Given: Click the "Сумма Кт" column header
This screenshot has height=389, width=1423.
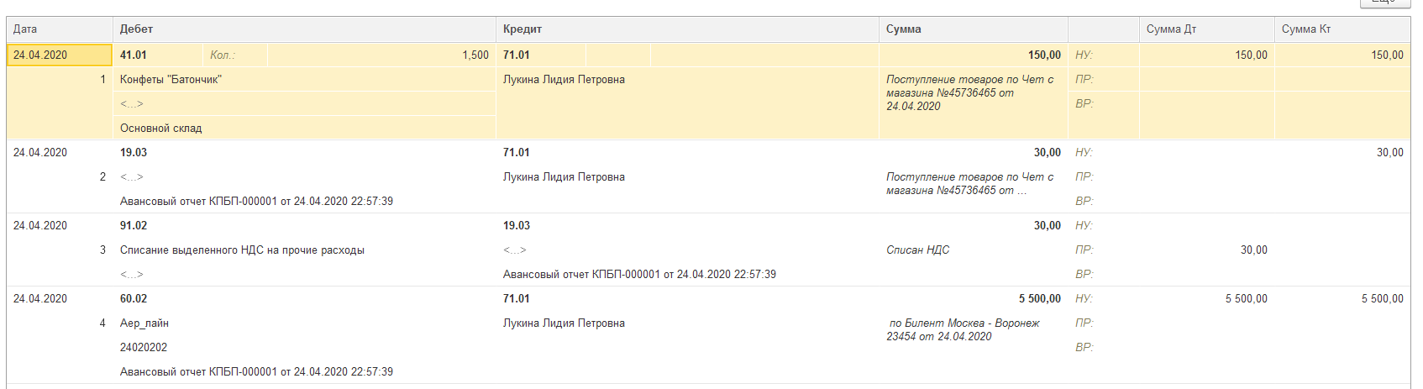Looking at the screenshot, I should click(x=1305, y=29).
